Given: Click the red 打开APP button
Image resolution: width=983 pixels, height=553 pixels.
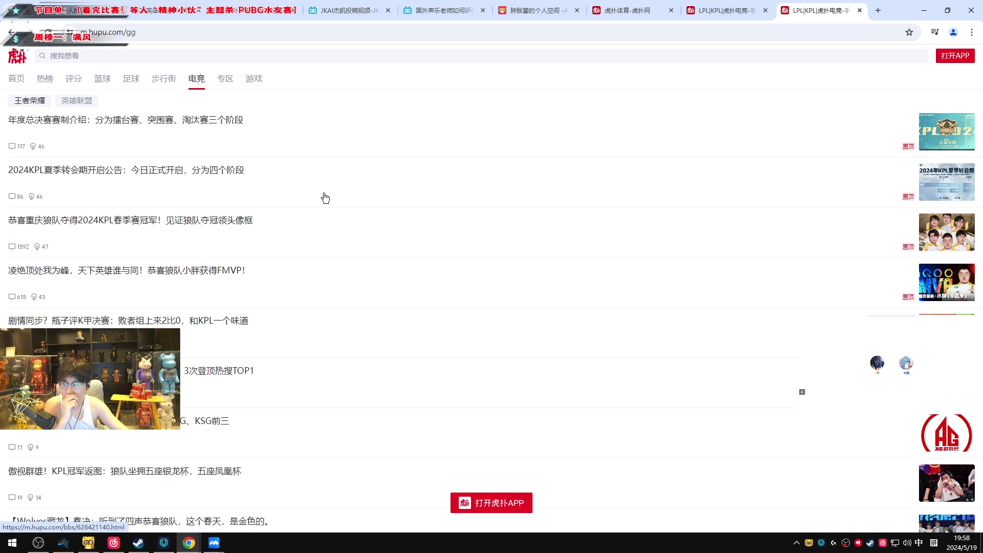Looking at the screenshot, I should pos(955,56).
